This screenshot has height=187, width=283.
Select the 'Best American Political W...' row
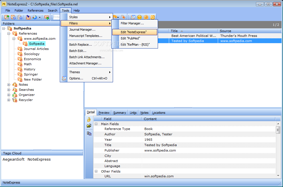(x=183, y=36)
